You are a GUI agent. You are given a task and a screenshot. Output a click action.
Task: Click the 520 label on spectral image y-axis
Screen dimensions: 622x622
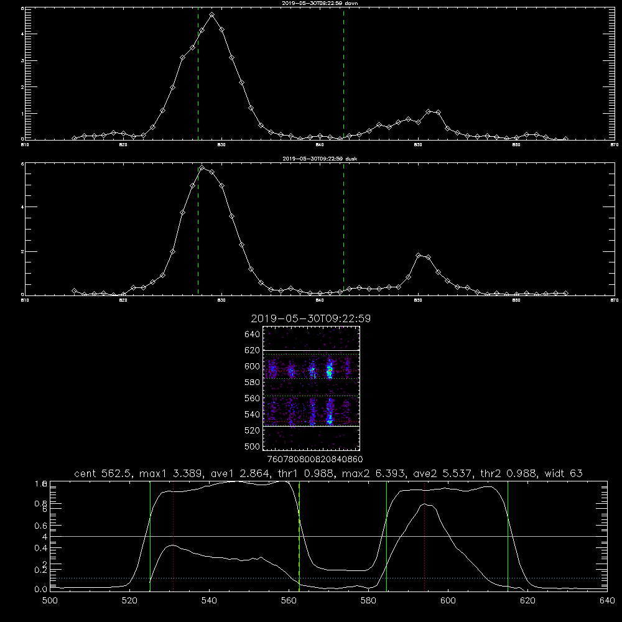pyautogui.click(x=253, y=430)
